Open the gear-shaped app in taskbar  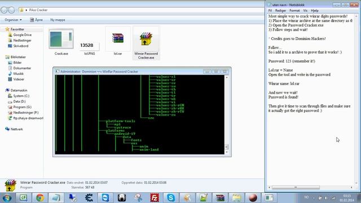point(89,198)
